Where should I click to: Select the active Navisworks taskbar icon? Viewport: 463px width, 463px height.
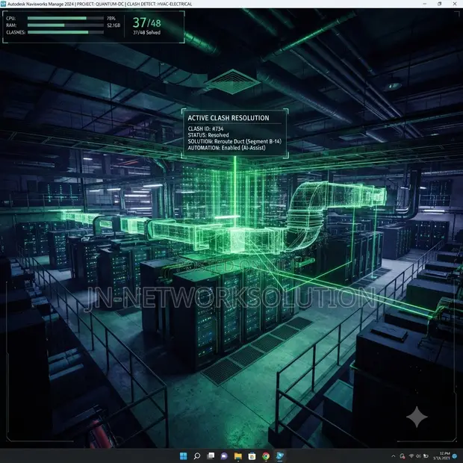(279, 456)
